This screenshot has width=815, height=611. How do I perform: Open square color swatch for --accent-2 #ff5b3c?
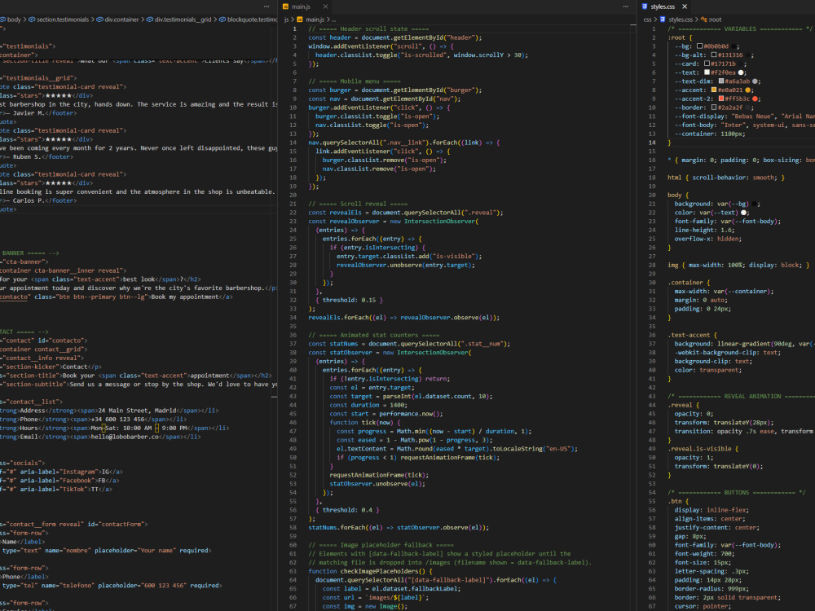(x=721, y=99)
